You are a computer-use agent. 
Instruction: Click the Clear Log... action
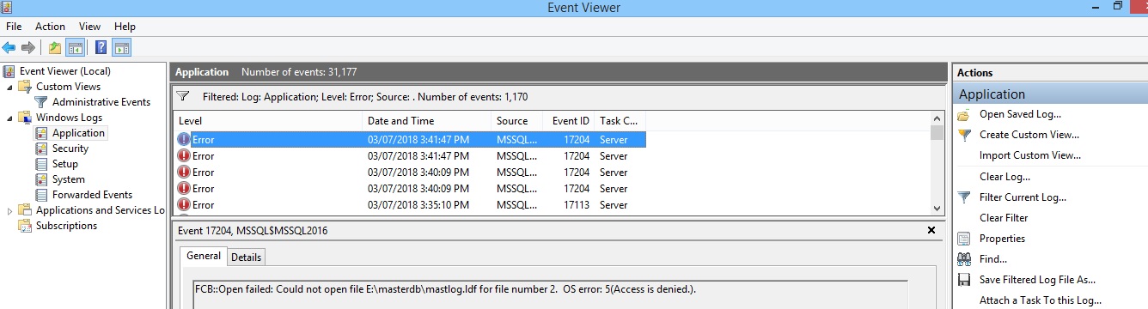coord(1004,177)
